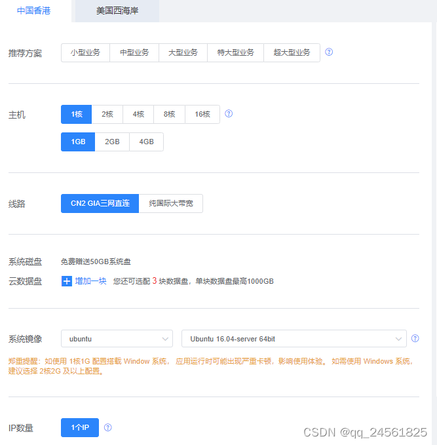Screen dimensions: 437x445
Task: Choose 16核 CPU option
Action: click(x=202, y=114)
